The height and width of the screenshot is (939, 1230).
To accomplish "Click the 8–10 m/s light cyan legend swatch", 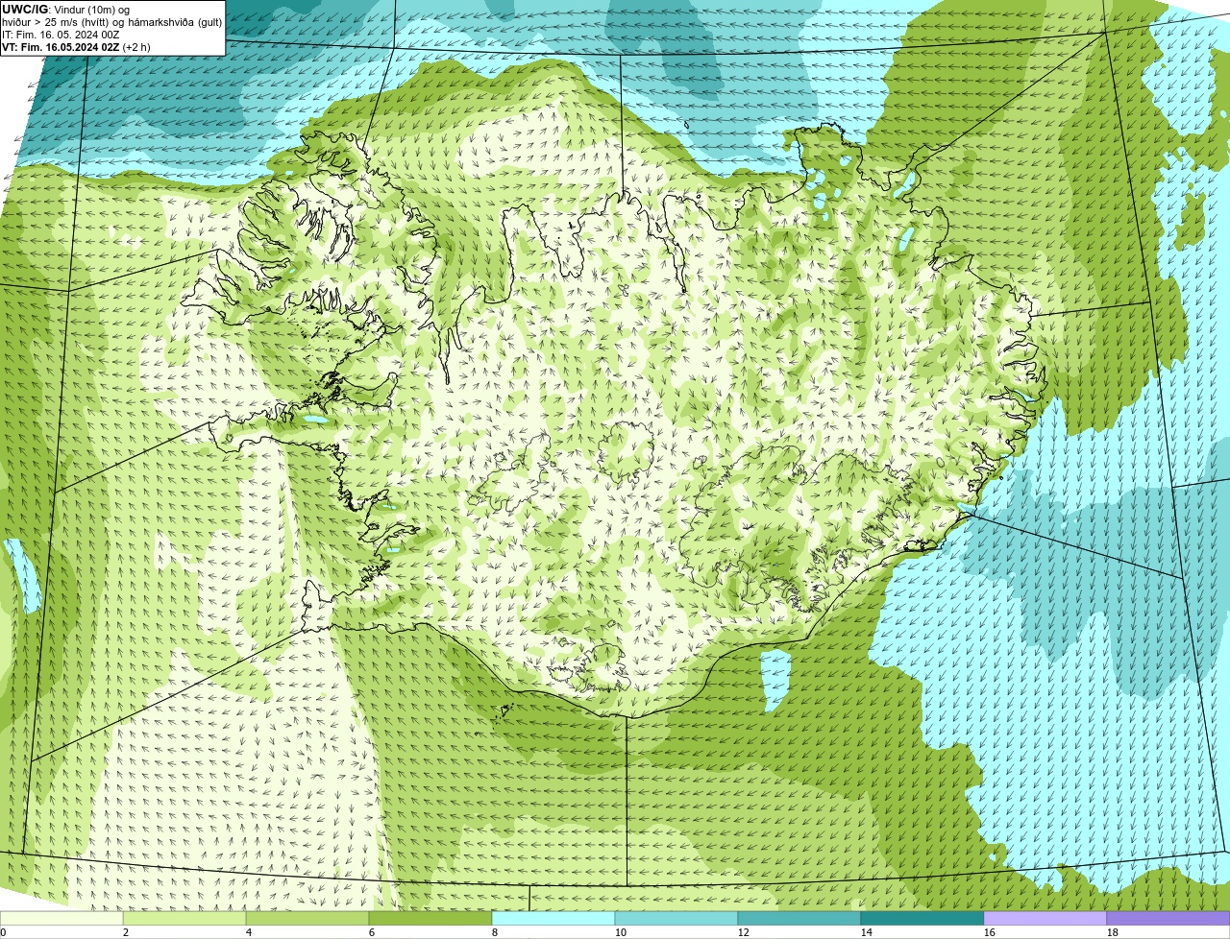I will pyautogui.click(x=553, y=919).
